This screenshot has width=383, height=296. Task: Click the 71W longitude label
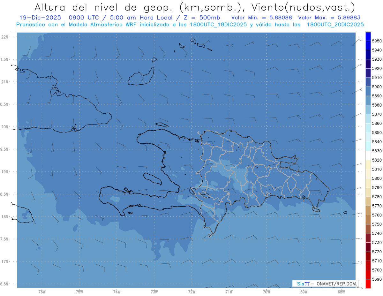pyautogui.click(x=229, y=292)
